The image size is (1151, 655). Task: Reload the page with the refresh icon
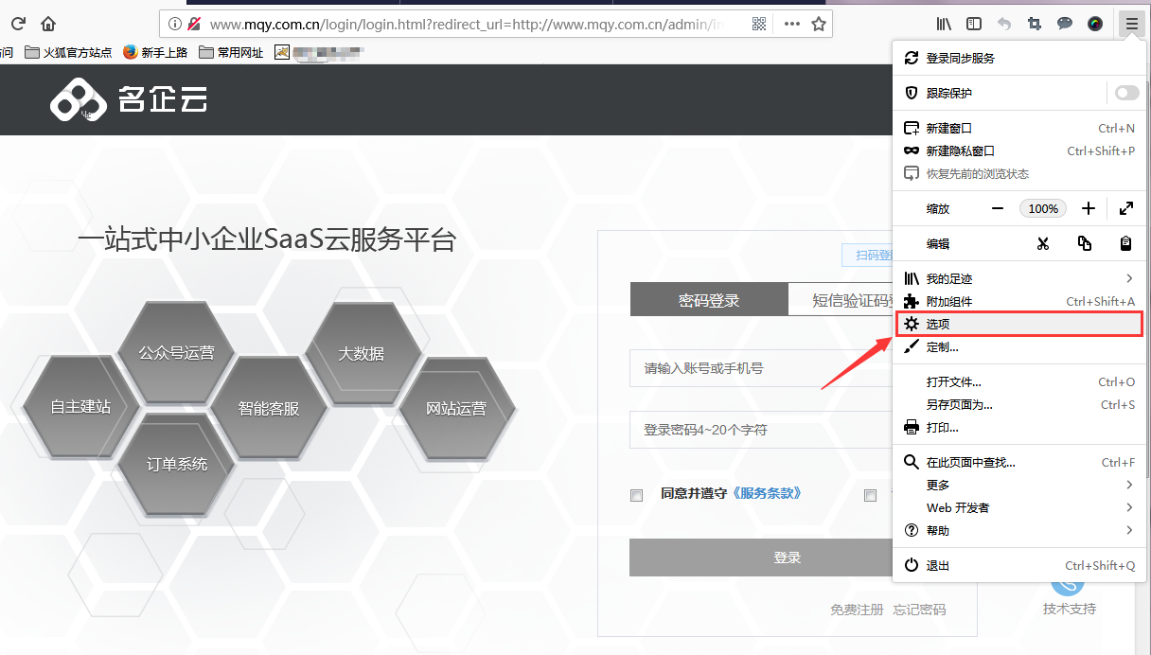click(18, 24)
